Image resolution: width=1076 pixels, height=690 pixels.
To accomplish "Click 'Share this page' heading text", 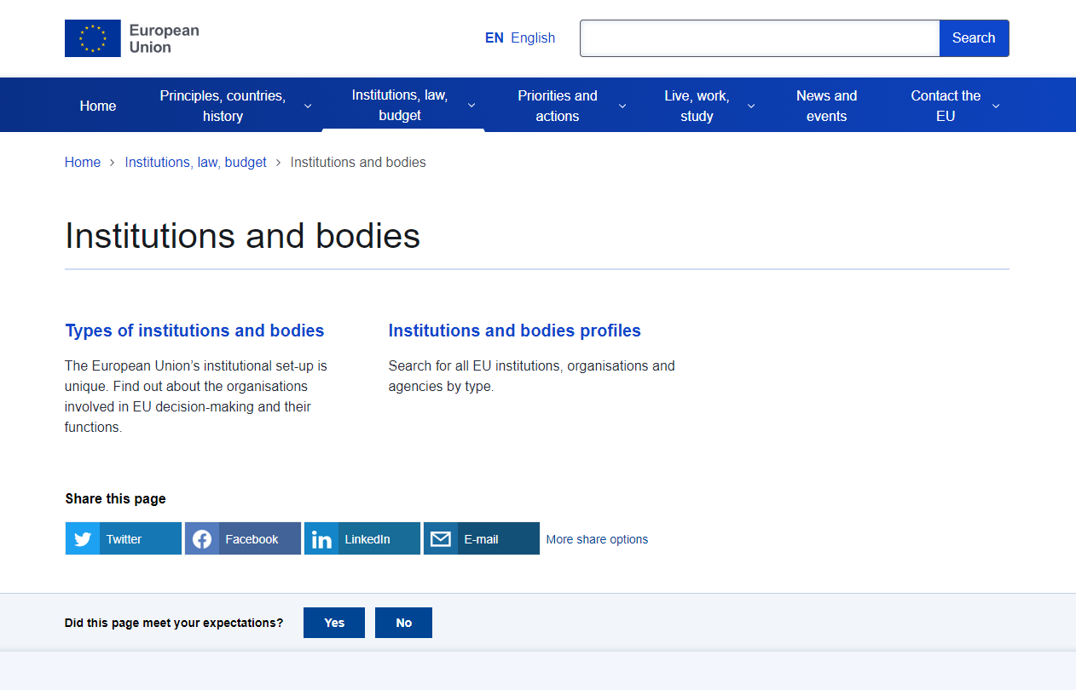I will click(115, 498).
